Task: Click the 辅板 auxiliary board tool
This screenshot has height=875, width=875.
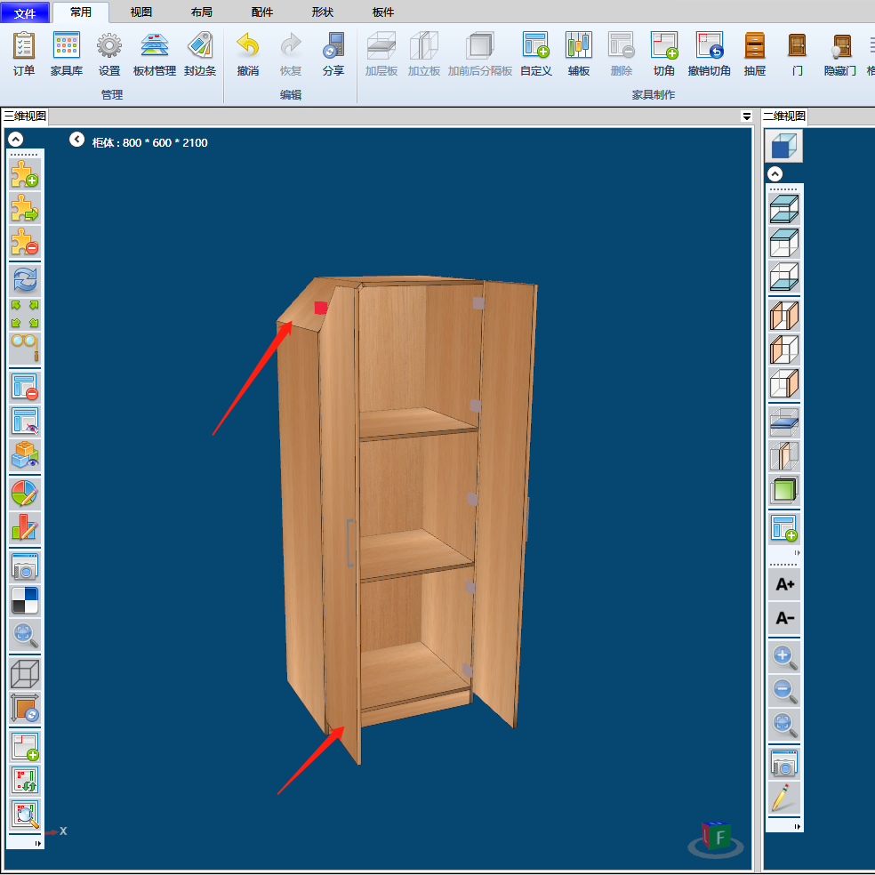Action: tap(579, 53)
